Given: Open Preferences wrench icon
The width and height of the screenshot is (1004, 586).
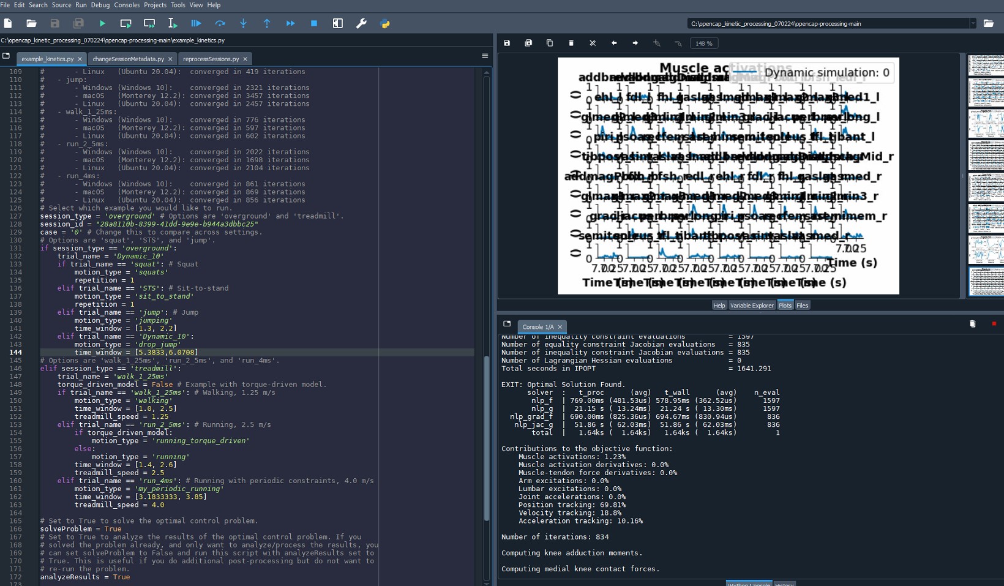Looking at the screenshot, I should [x=361, y=23].
